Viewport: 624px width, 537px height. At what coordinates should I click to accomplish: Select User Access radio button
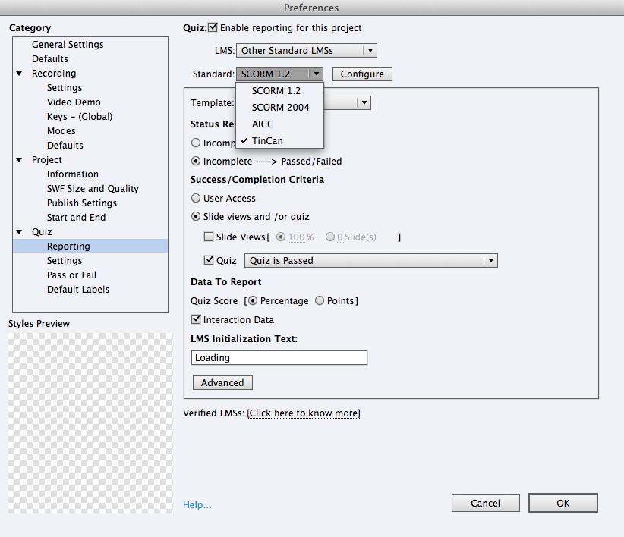tap(196, 198)
